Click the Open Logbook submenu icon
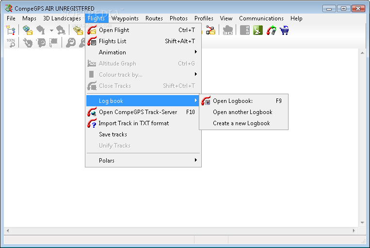The width and height of the screenshot is (370, 248). (206, 100)
